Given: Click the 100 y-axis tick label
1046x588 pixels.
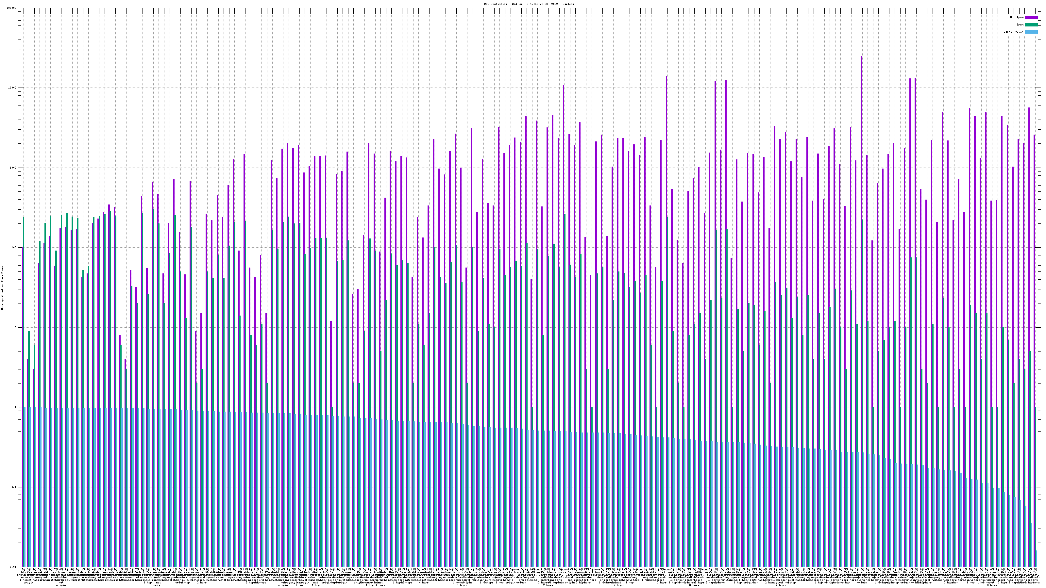Looking at the screenshot, I should (x=14, y=248).
